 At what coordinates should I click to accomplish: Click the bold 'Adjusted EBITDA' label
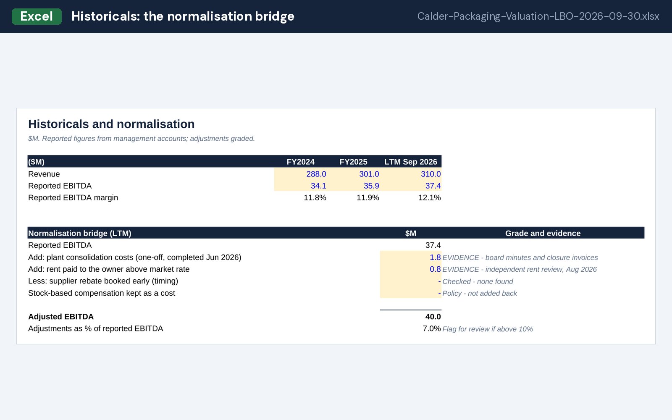[61, 317]
